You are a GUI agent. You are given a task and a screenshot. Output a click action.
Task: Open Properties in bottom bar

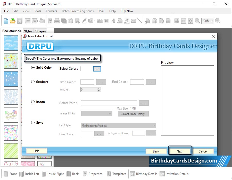tap(93, 174)
